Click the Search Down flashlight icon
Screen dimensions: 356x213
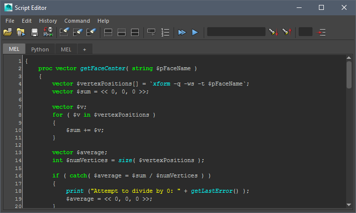[273, 32]
